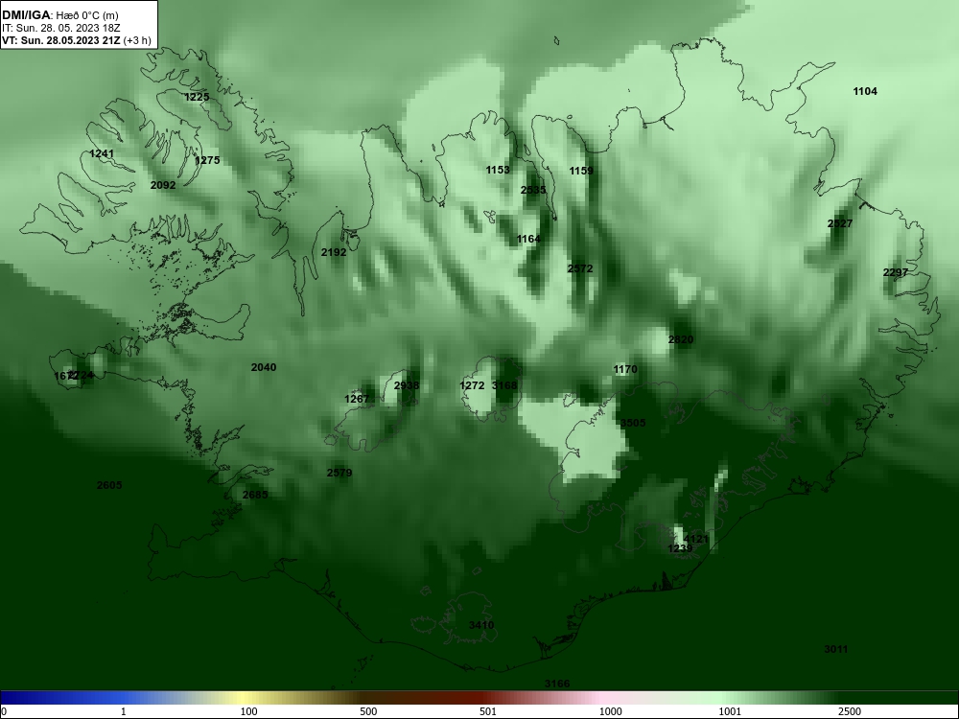Click the map value 1159
Screen dimensions: 959x719
pyautogui.click(x=581, y=171)
